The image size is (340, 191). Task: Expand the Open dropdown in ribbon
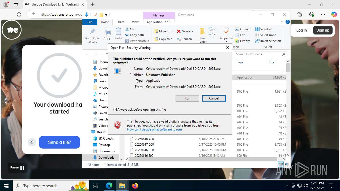coord(250,29)
